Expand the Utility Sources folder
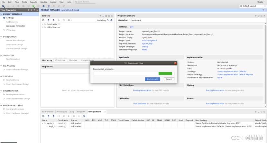Viewport: 267px width, 143px height. (x=43, y=27)
